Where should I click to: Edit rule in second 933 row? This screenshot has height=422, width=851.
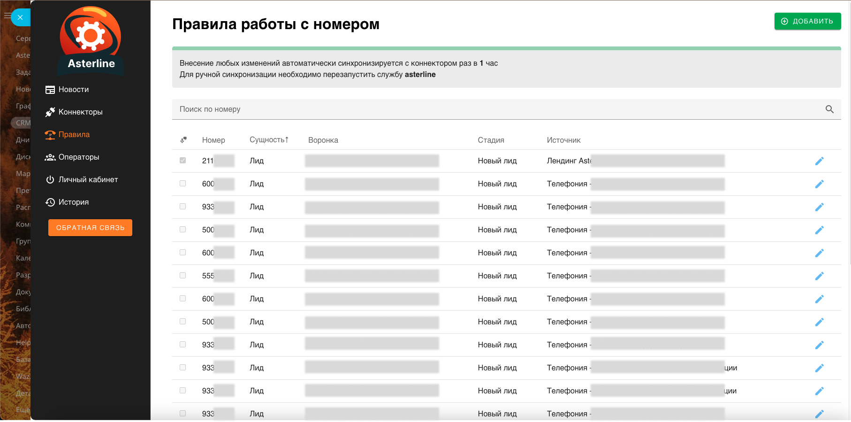(x=819, y=345)
